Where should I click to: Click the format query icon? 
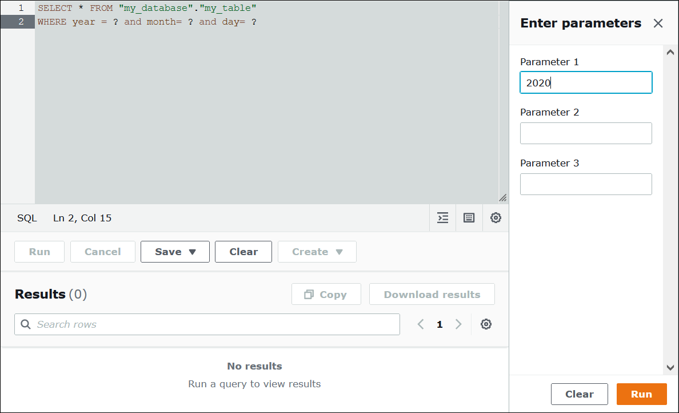[442, 218]
